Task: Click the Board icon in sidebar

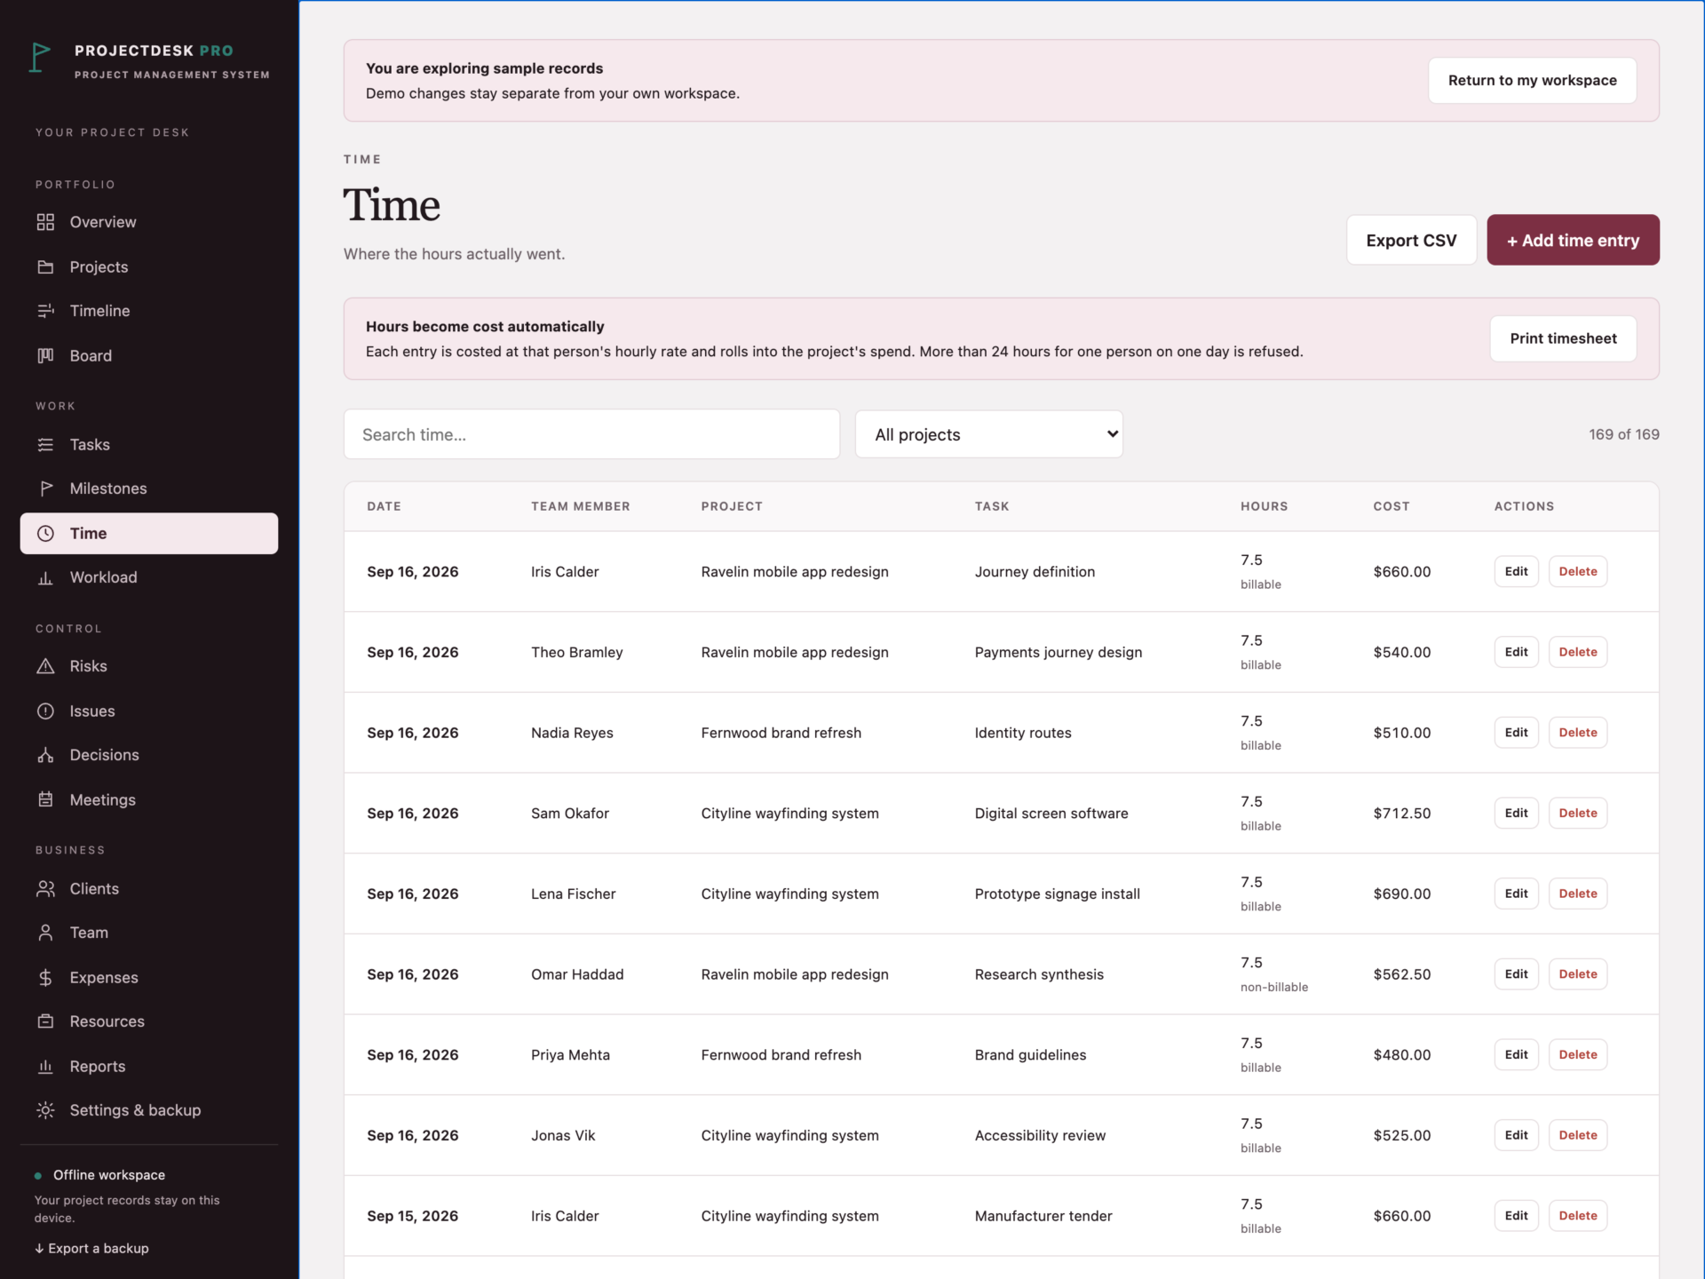Action: tap(45, 356)
